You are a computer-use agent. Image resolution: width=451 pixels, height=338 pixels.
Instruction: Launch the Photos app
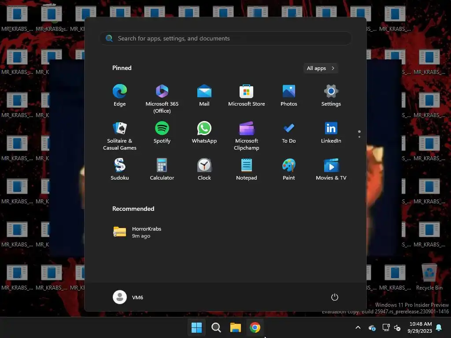coord(289,96)
